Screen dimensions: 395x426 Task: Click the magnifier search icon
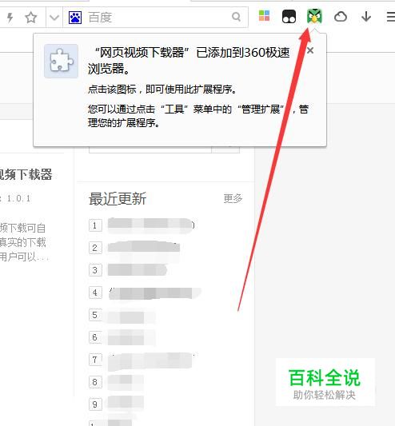236,17
